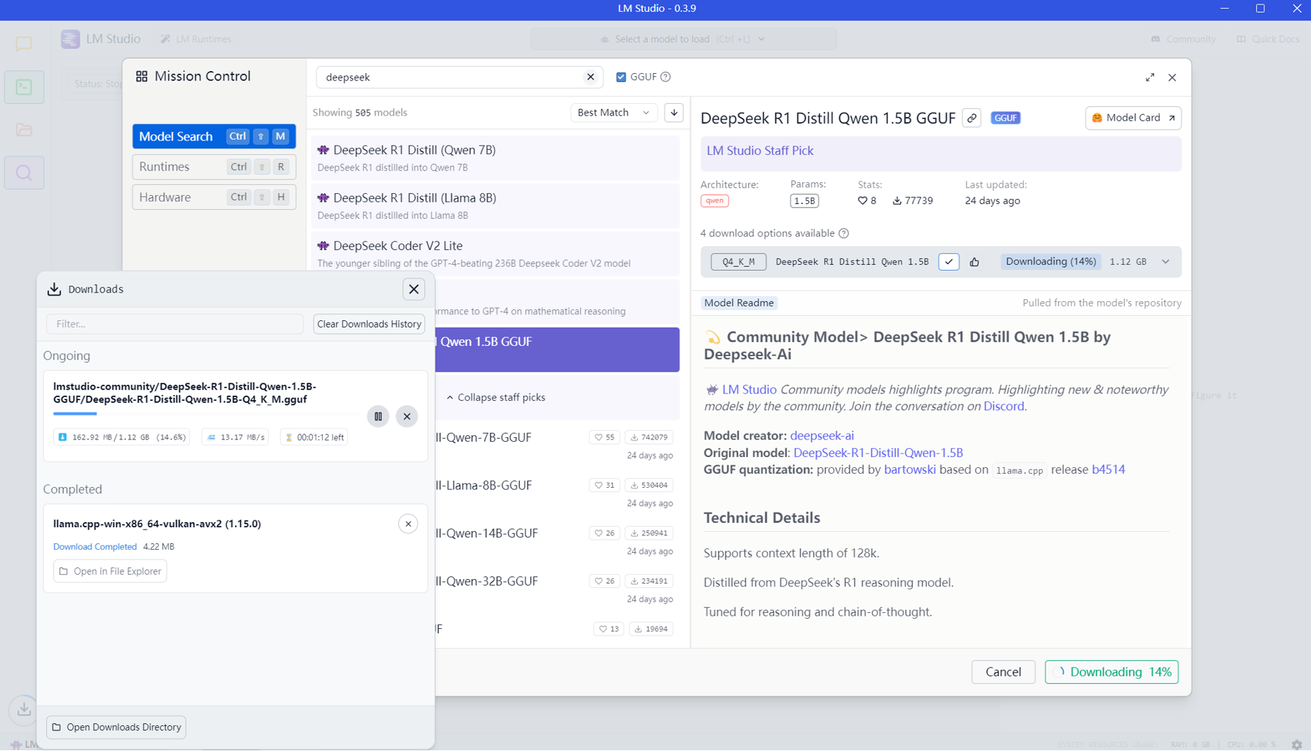Viewport: 1311px width, 751px height.
Task: Toggle sort direction arrow button
Action: 674,113
